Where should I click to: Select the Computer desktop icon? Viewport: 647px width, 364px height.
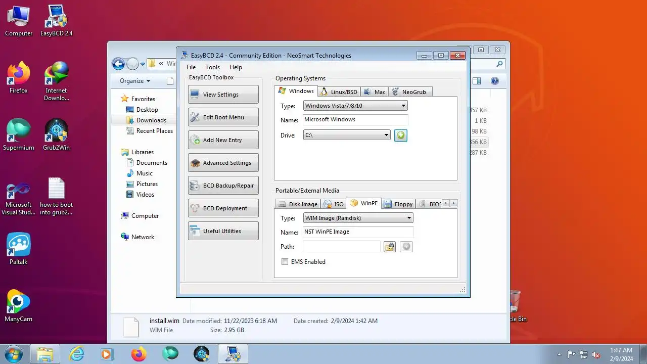(x=19, y=21)
